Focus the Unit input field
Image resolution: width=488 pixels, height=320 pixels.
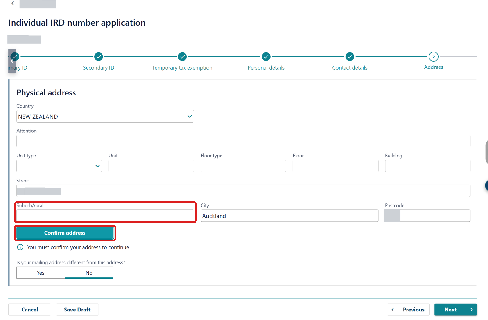click(151, 166)
